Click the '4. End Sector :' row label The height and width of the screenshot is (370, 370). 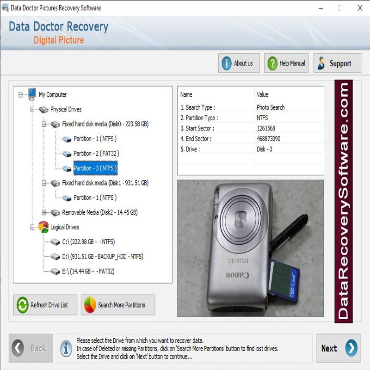[196, 139]
